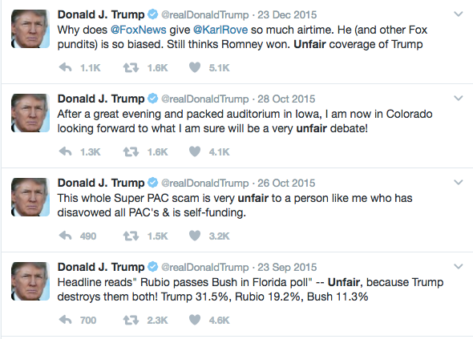Like the 23 Dec 2015 tweet

click(195, 67)
